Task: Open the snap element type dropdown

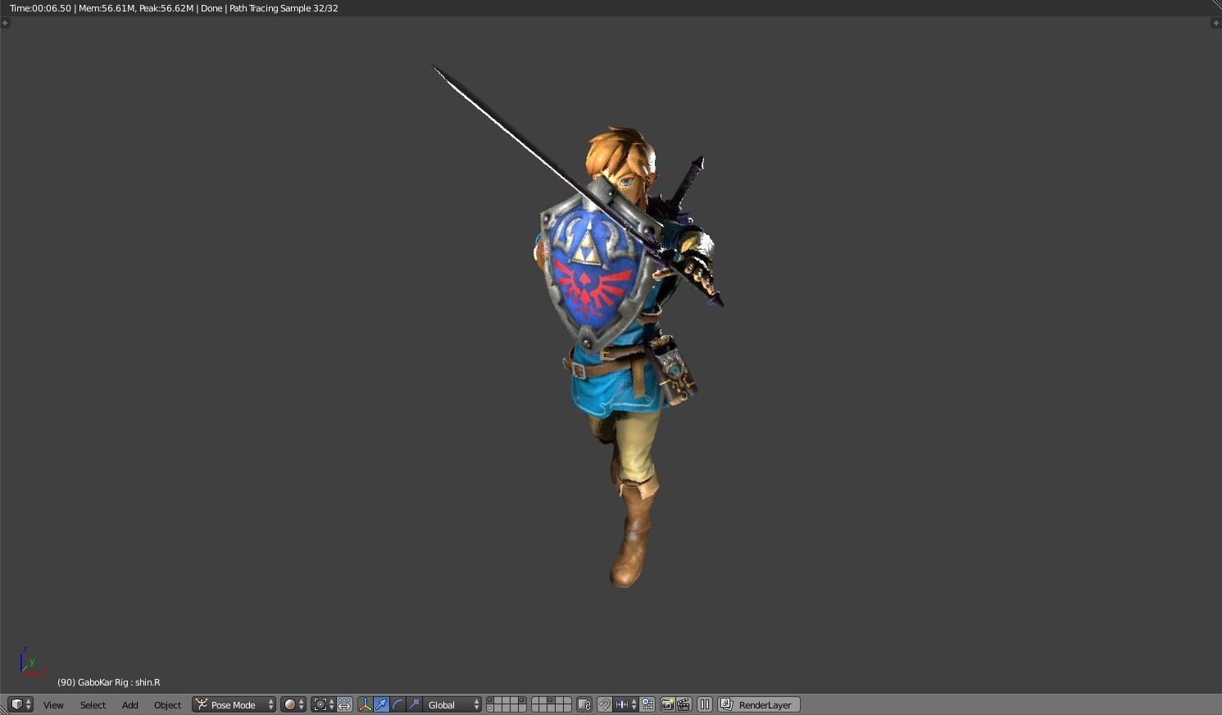Action: pos(625,704)
